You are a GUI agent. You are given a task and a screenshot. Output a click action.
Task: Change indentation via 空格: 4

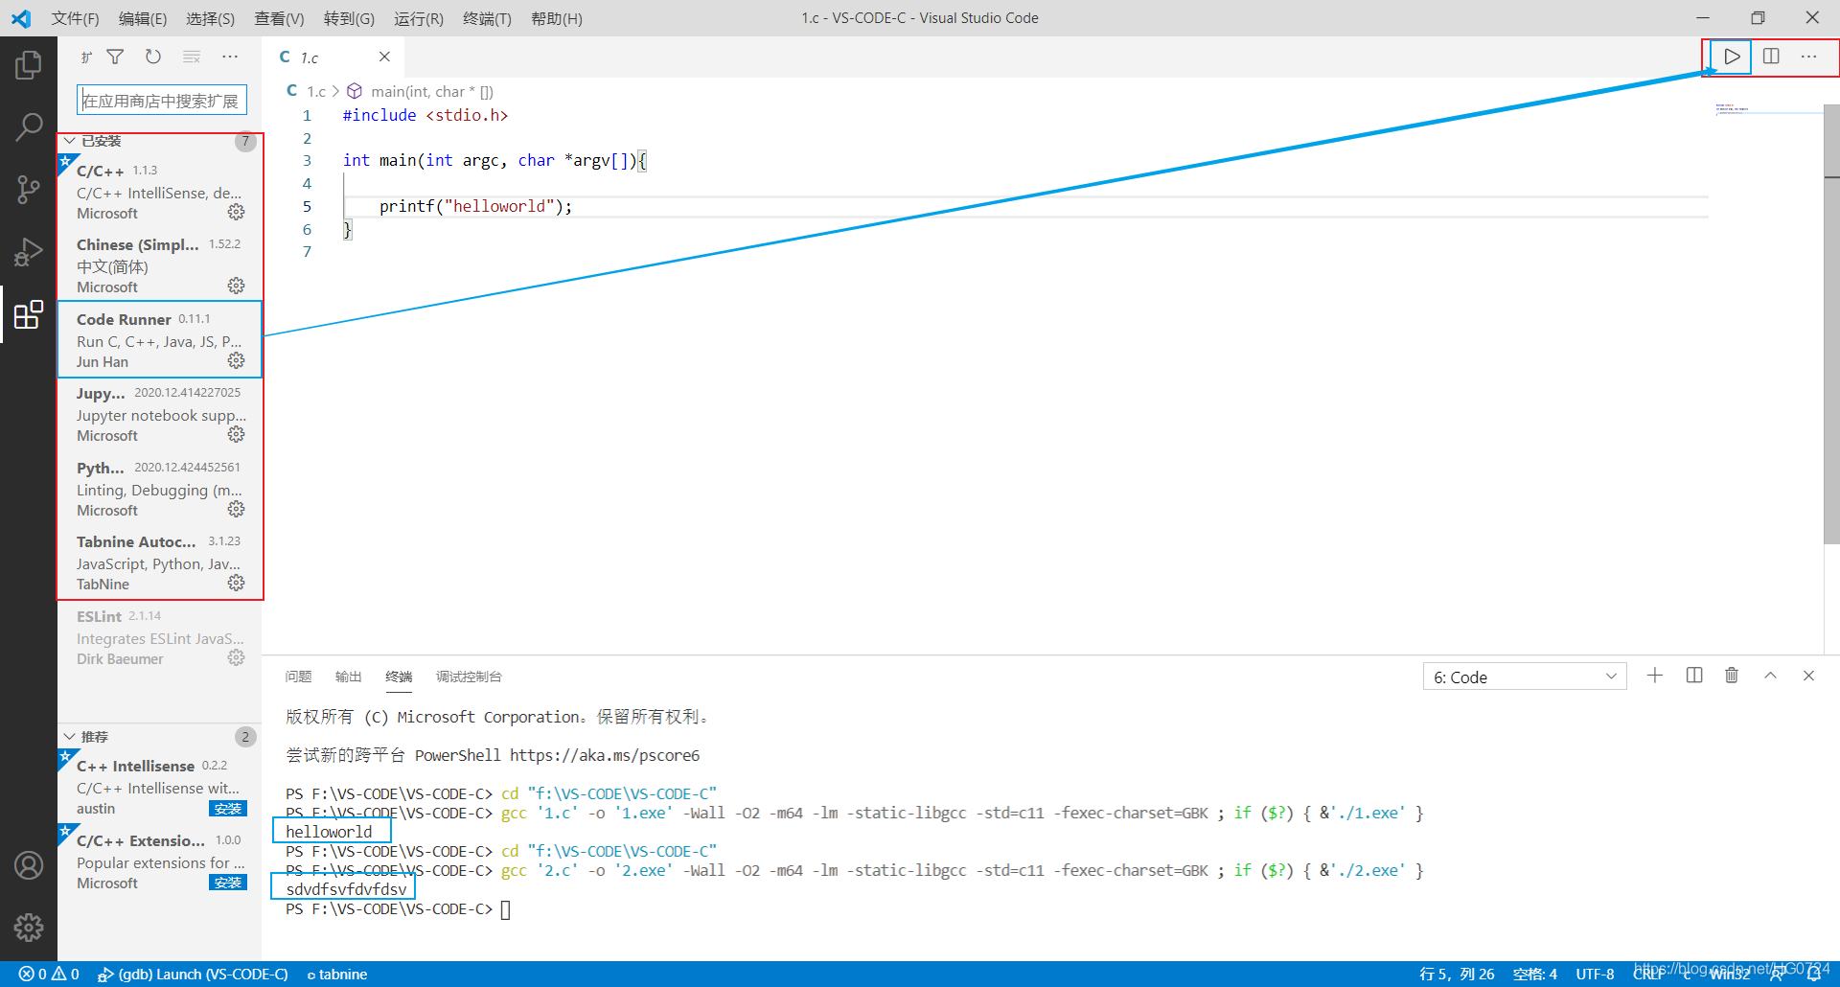click(1535, 974)
